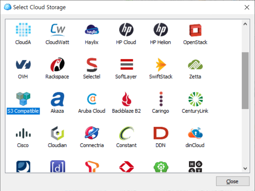Select the Constant swoosh icon
Image resolution: width=255 pixels, height=191 pixels.
click(126, 133)
